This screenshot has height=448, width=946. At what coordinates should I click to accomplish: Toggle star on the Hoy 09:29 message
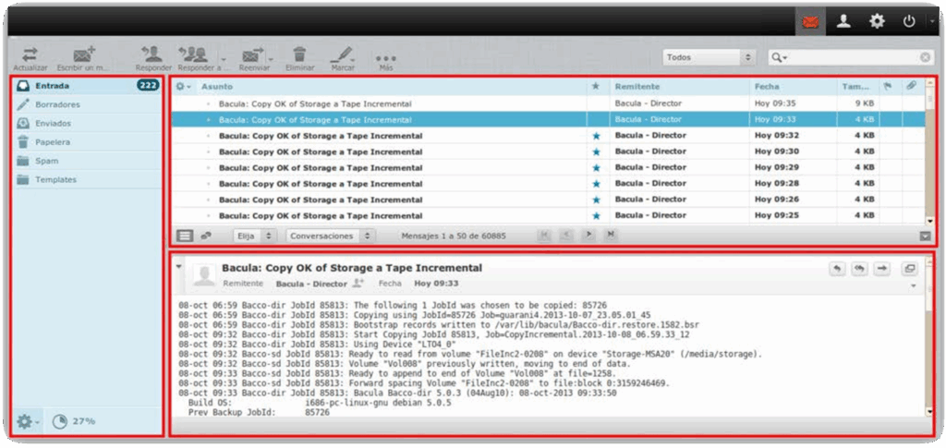pos(597,167)
